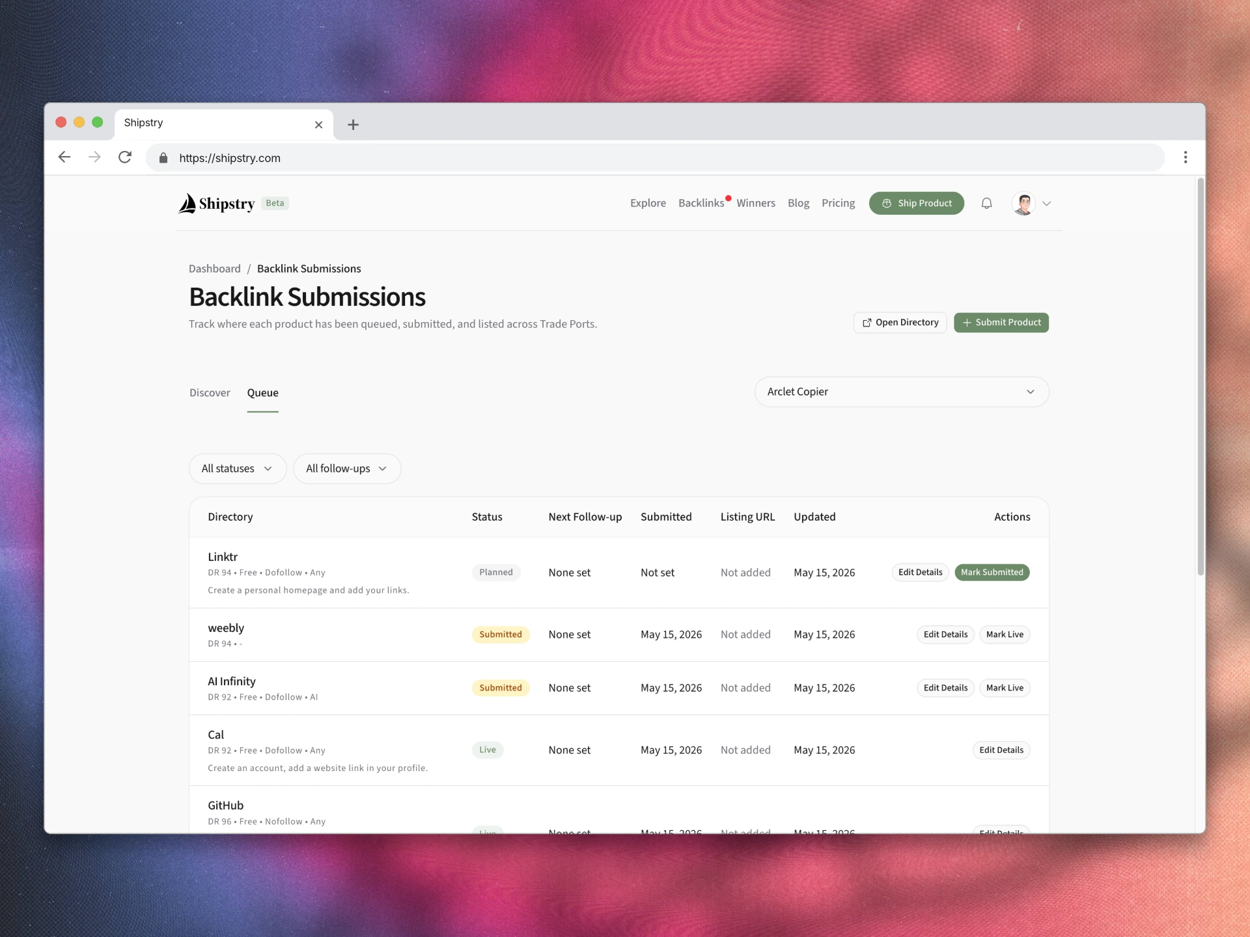The height and width of the screenshot is (937, 1250).
Task: Go back to the previous page
Action: (64, 157)
